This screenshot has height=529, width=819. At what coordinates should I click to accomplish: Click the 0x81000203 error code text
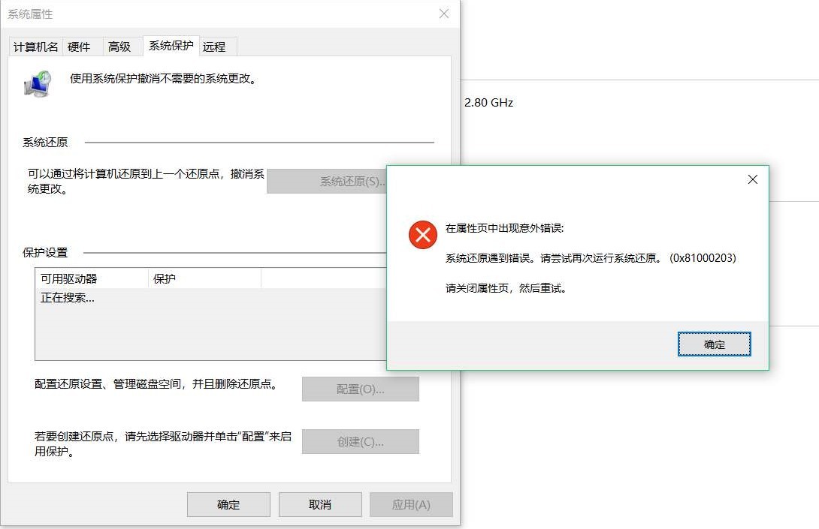703,258
